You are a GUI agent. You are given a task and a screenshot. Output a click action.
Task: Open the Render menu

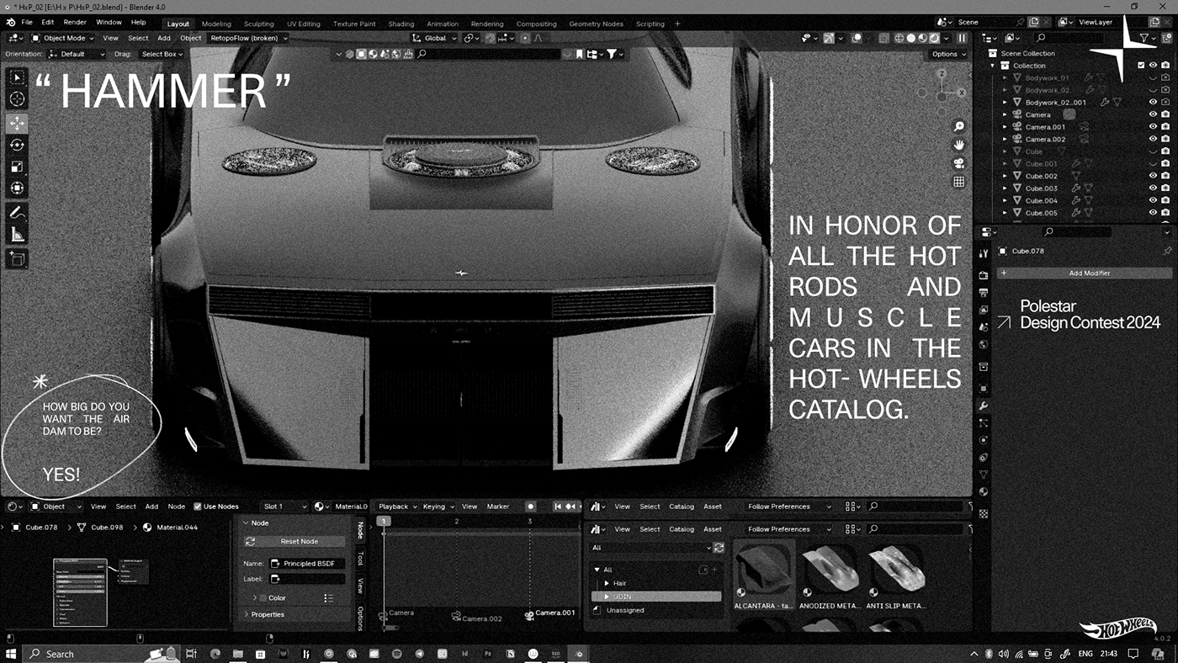pos(75,23)
